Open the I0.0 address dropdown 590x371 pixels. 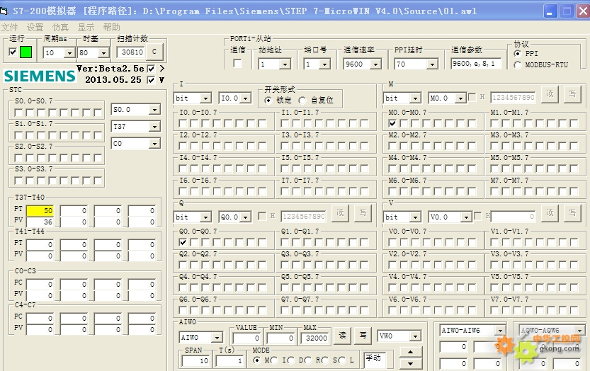pos(246,98)
